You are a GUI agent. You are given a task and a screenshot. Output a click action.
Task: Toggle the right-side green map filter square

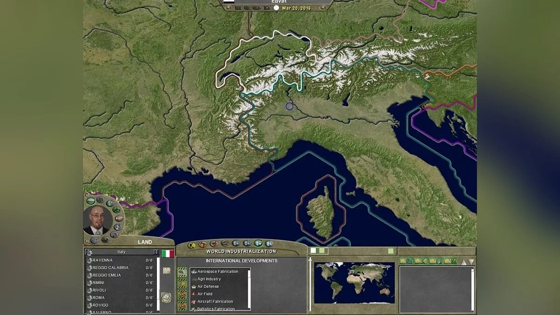[390, 251]
